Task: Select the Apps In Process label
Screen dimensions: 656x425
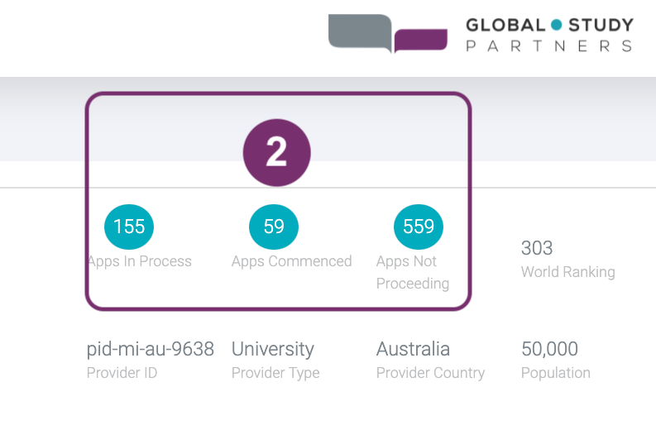Action: click(139, 261)
